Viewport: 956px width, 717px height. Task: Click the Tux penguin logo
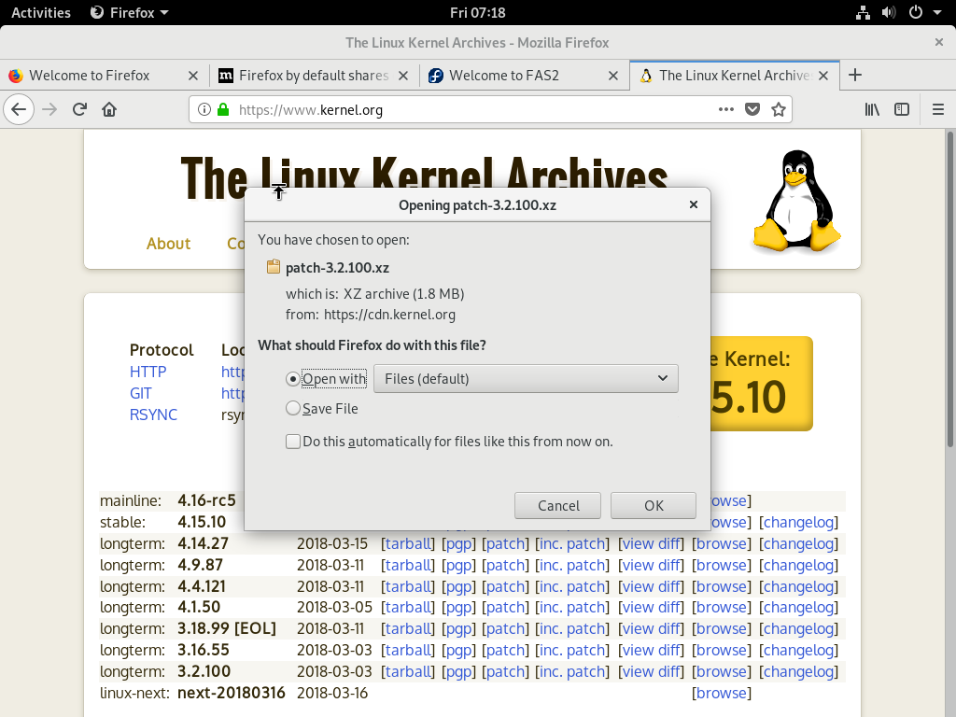tap(796, 202)
